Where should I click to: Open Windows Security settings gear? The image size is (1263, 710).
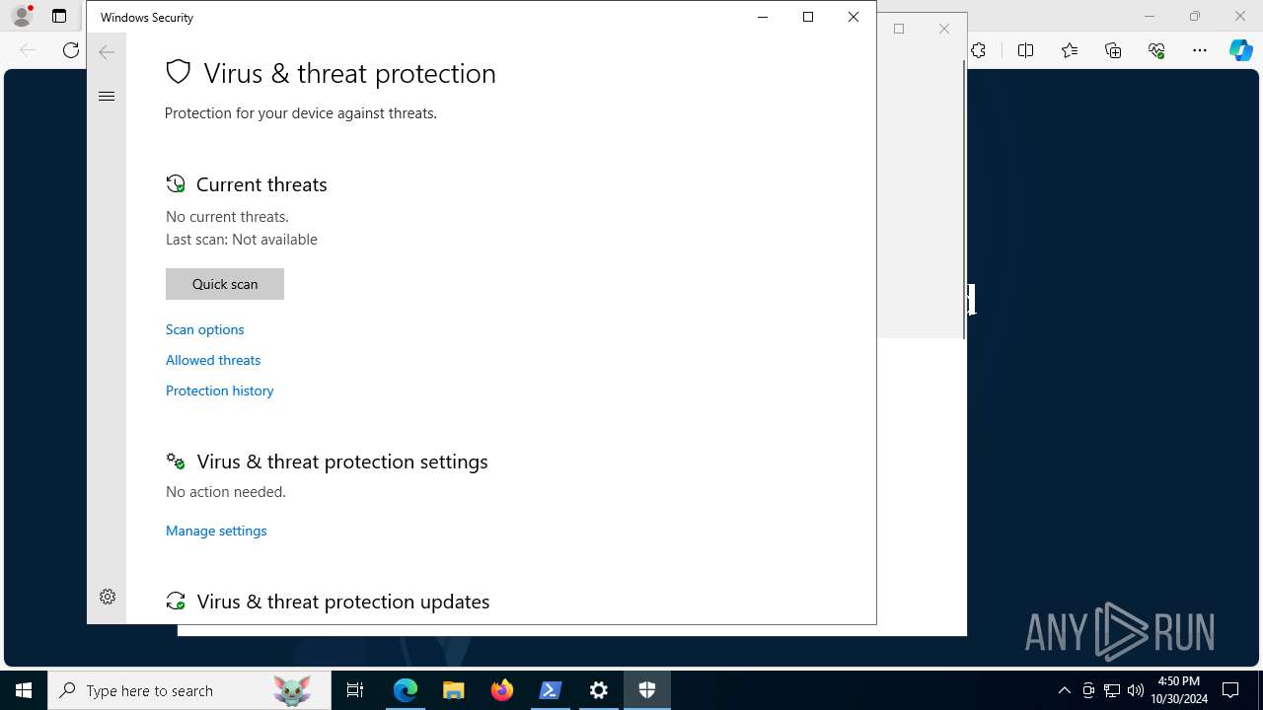click(108, 597)
